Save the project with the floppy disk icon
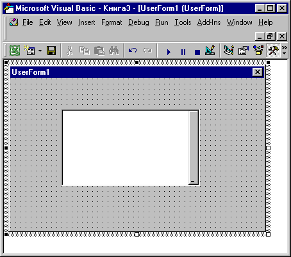 (x=51, y=51)
